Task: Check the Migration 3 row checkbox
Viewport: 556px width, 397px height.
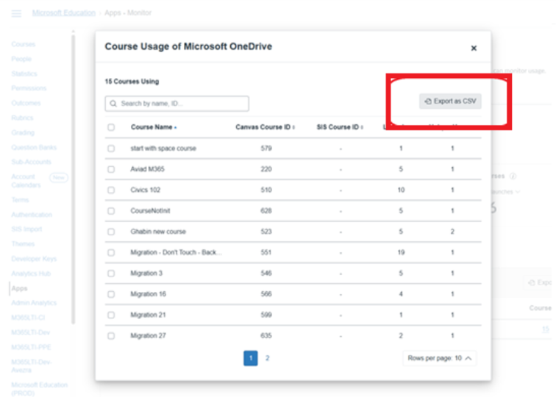Action: point(111,273)
